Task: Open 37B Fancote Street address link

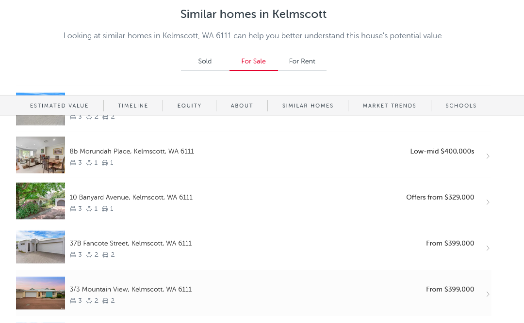Action: 131,244
